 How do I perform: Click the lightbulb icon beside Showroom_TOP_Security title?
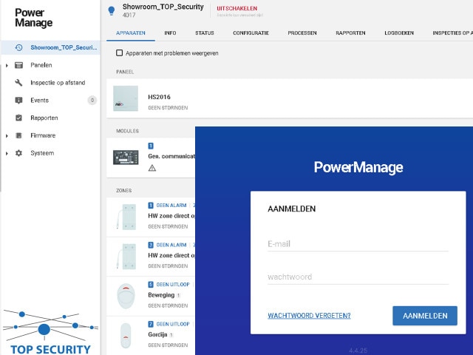[112, 10]
